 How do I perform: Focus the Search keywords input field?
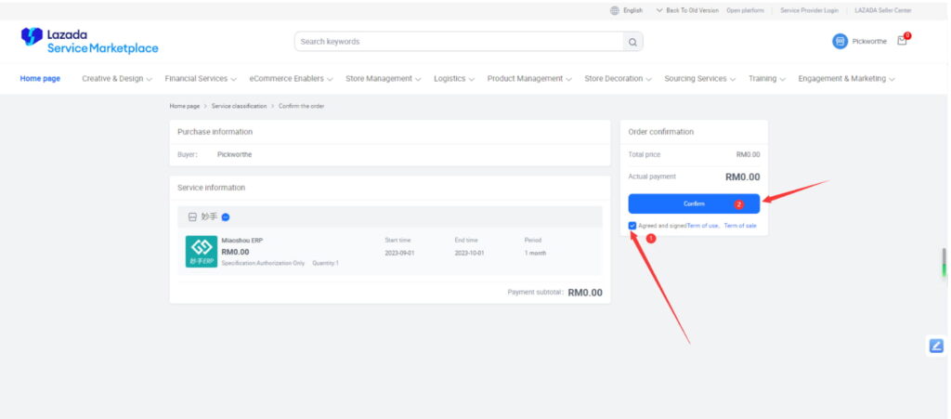pyautogui.click(x=460, y=42)
